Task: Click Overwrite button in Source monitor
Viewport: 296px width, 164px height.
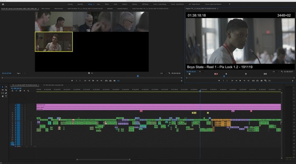Action: (x=111, y=81)
